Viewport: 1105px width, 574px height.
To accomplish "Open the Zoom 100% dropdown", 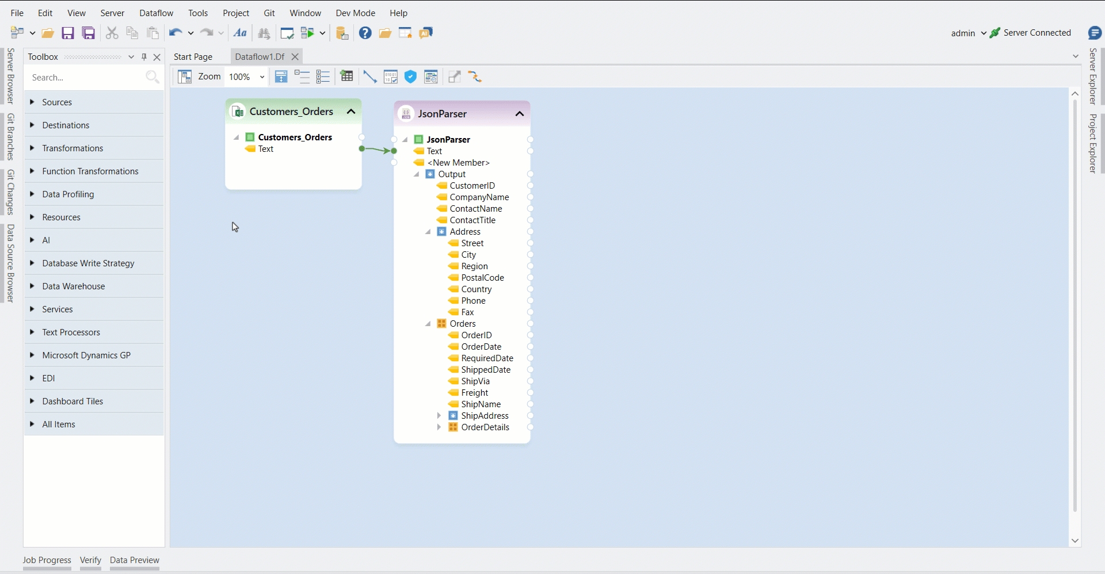I will point(262,77).
